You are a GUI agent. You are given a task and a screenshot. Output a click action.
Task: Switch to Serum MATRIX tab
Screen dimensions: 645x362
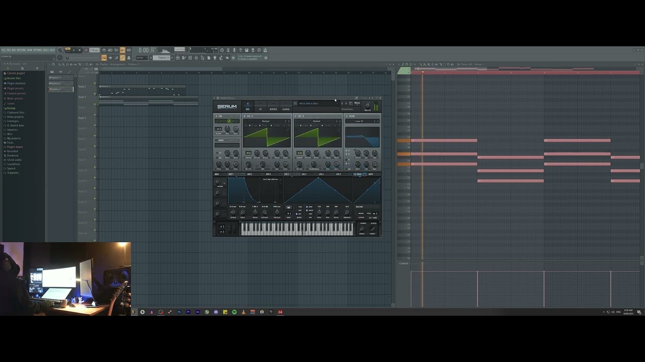(273, 107)
